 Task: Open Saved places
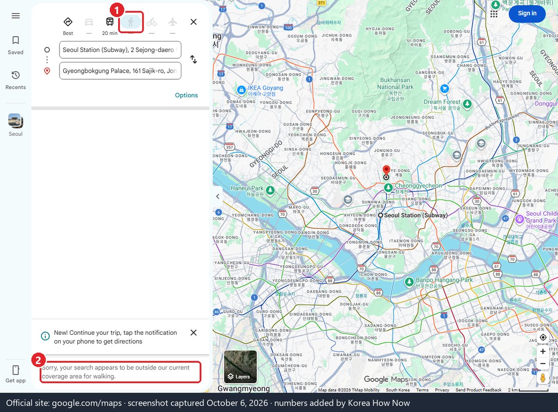15,45
